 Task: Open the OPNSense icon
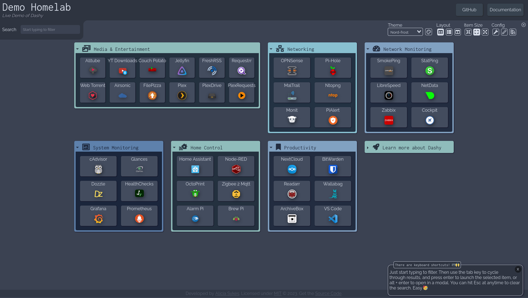(292, 71)
